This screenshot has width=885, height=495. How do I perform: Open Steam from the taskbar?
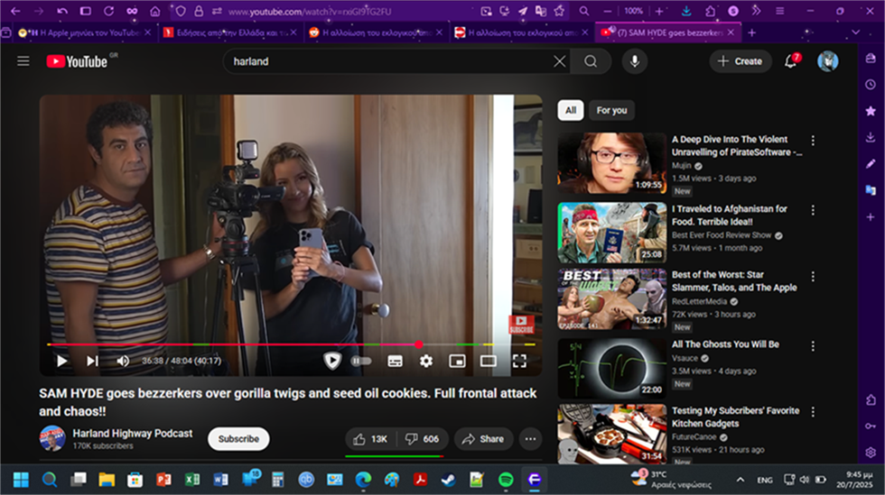click(x=449, y=480)
